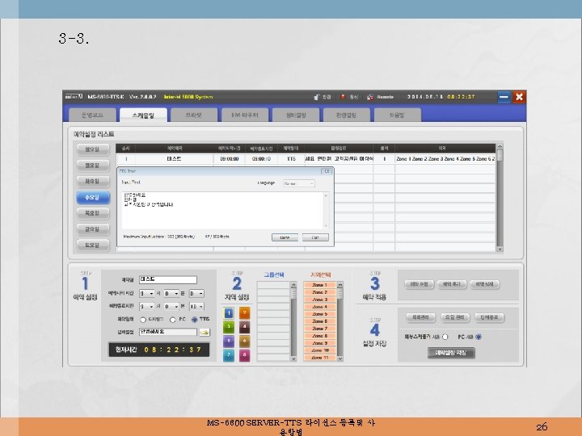Select Zone 5 in zone list
The image size is (582, 436).
[x=320, y=314]
